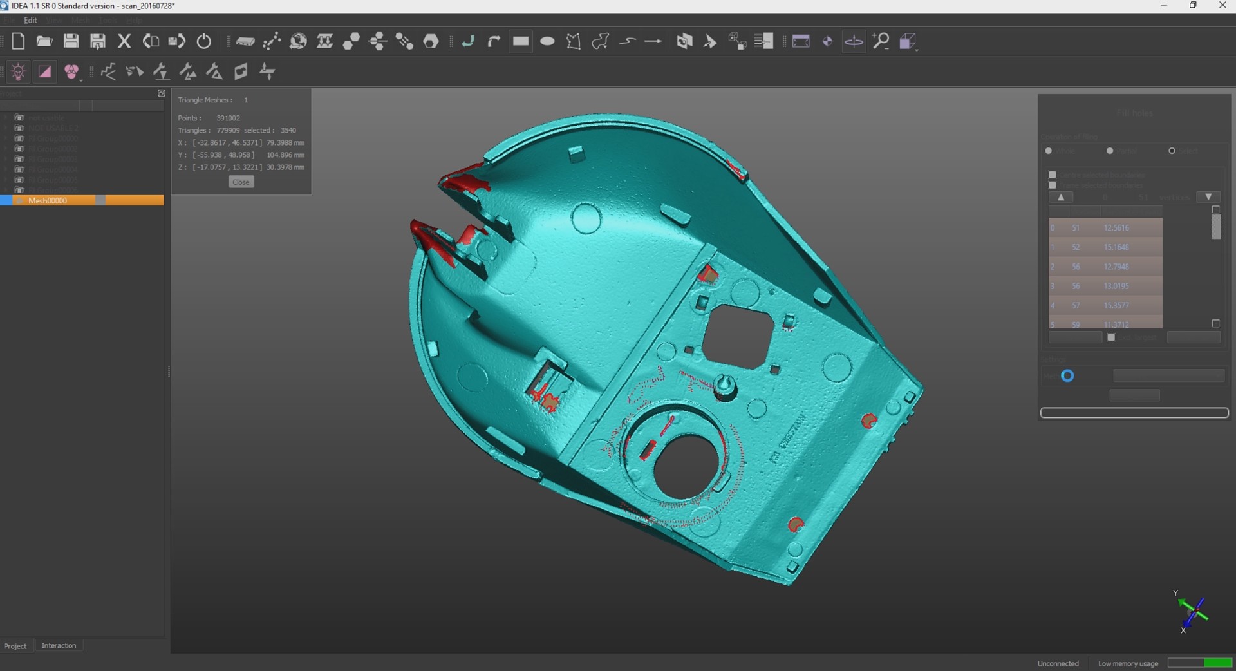
Task: Select the polygon selection tool
Action: coord(574,41)
